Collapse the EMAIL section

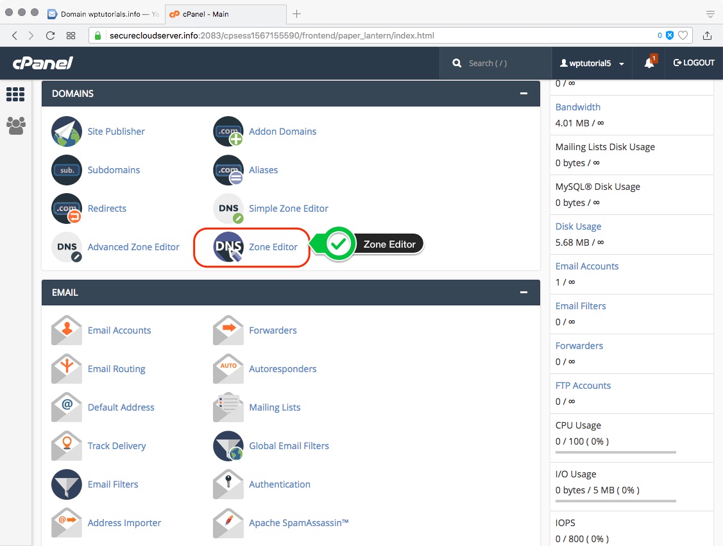pos(523,293)
